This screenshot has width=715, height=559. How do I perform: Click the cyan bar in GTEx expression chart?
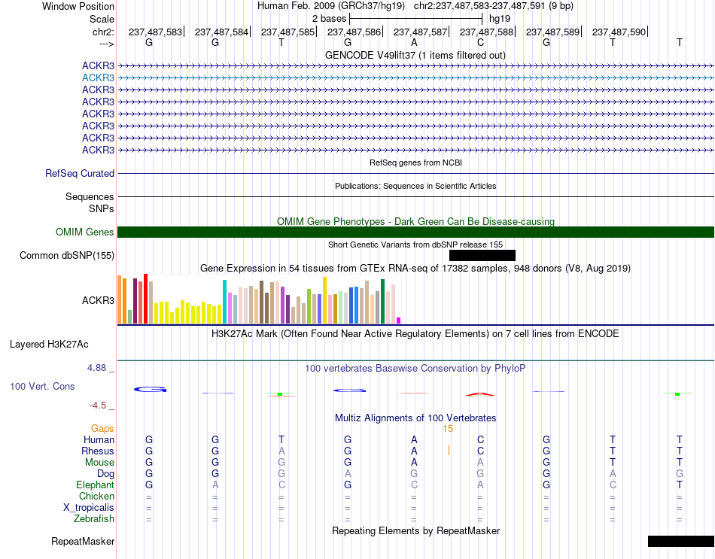(x=225, y=302)
